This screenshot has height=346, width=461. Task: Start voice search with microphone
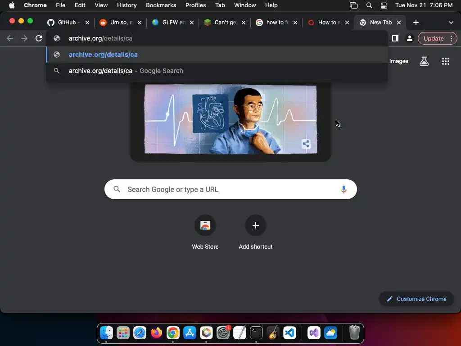[x=343, y=190]
